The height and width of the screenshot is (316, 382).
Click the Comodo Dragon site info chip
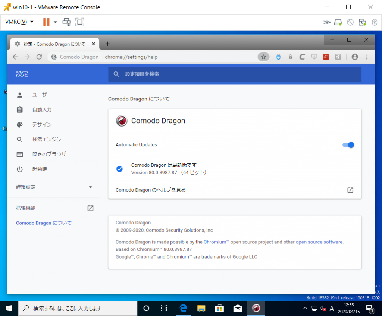[x=75, y=57]
